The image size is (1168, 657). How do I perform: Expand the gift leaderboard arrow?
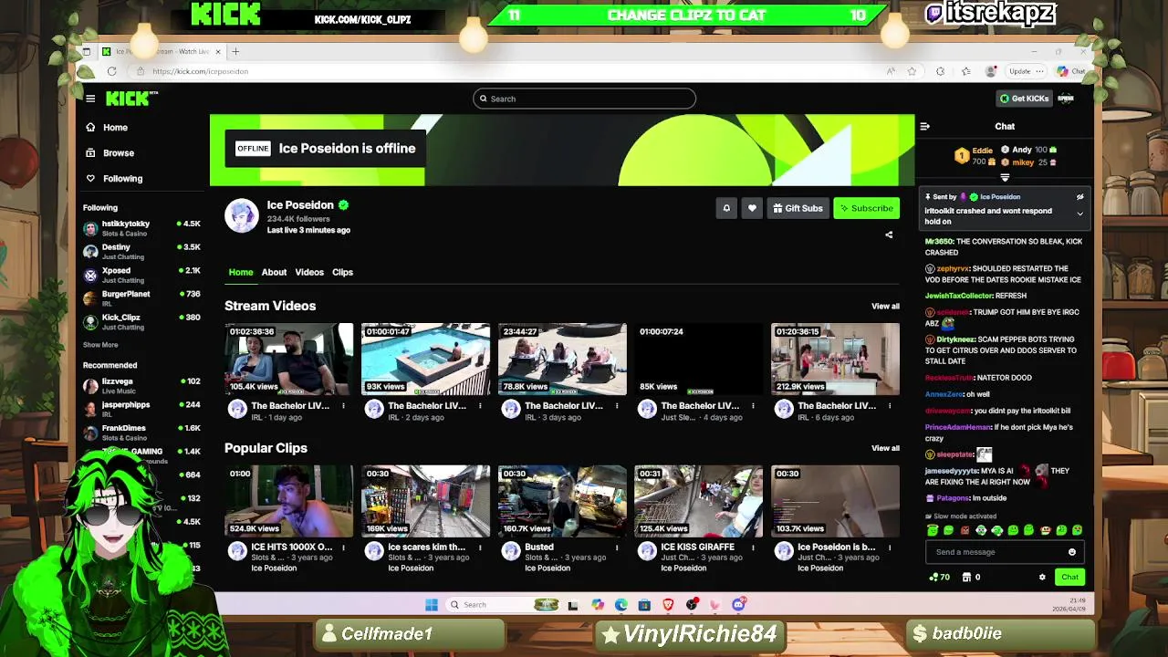click(x=1005, y=178)
